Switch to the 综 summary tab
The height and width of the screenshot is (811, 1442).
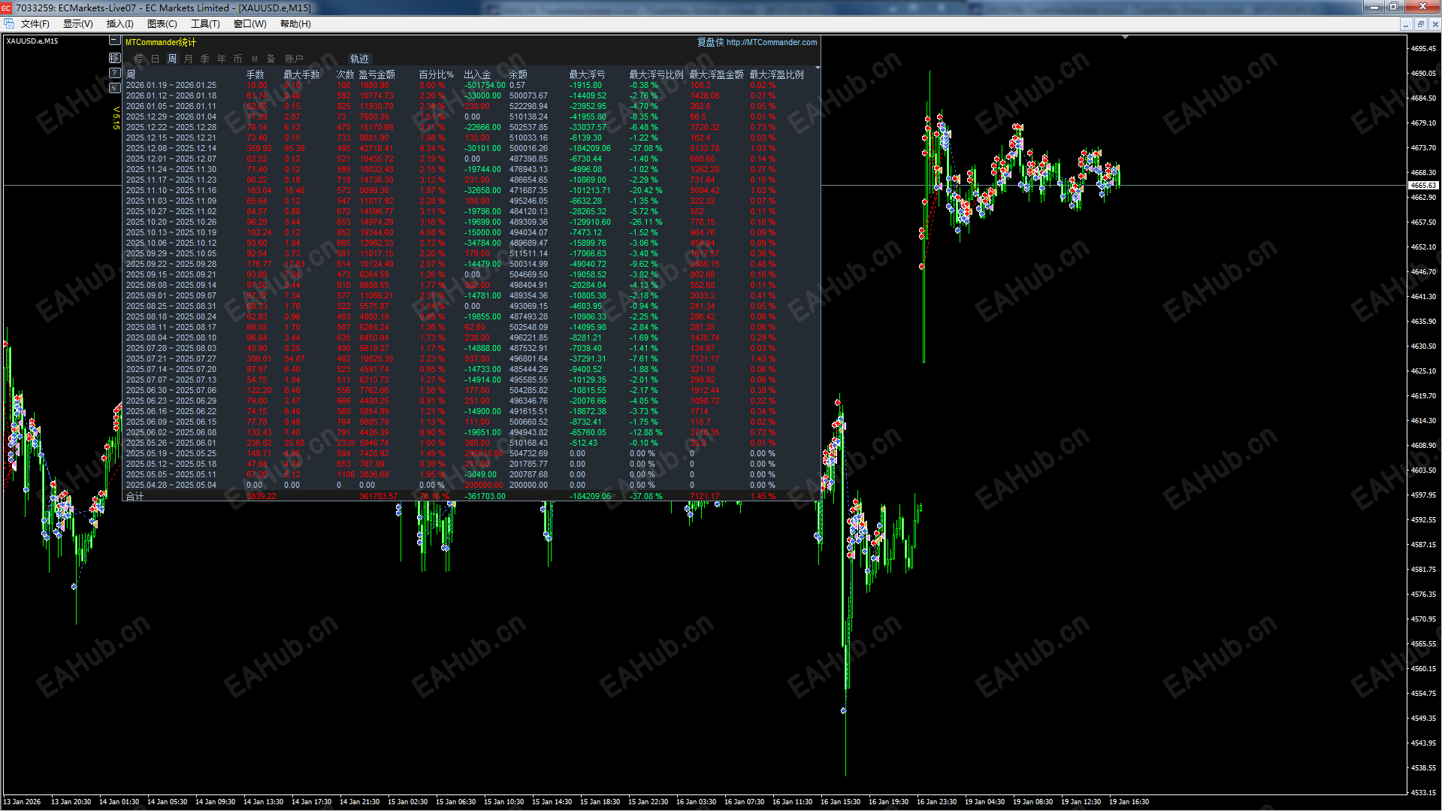click(x=139, y=59)
